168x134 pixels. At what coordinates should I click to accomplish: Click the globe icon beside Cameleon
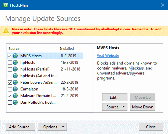pyautogui.click(x=15, y=89)
